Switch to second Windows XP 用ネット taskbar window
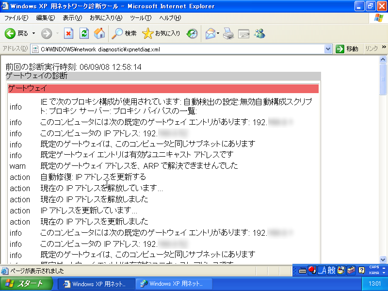Viewport: 388px width, 291px height. pyautogui.click(x=174, y=284)
